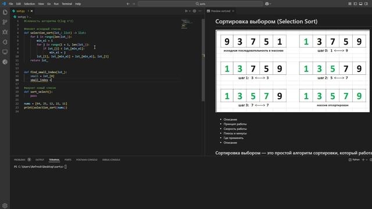Open the File menu
The image size is (372, 209).
(11, 4)
